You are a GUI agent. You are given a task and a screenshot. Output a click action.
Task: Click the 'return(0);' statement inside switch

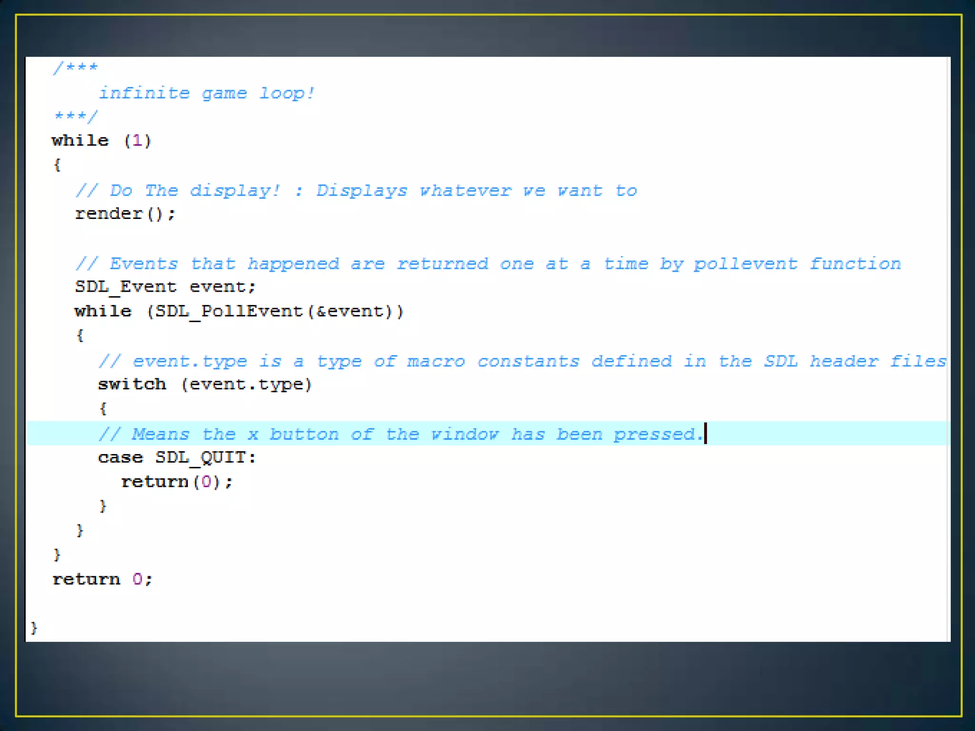click(177, 482)
